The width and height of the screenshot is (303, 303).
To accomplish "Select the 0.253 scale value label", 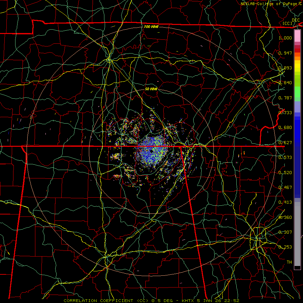I will [x=285, y=247].
